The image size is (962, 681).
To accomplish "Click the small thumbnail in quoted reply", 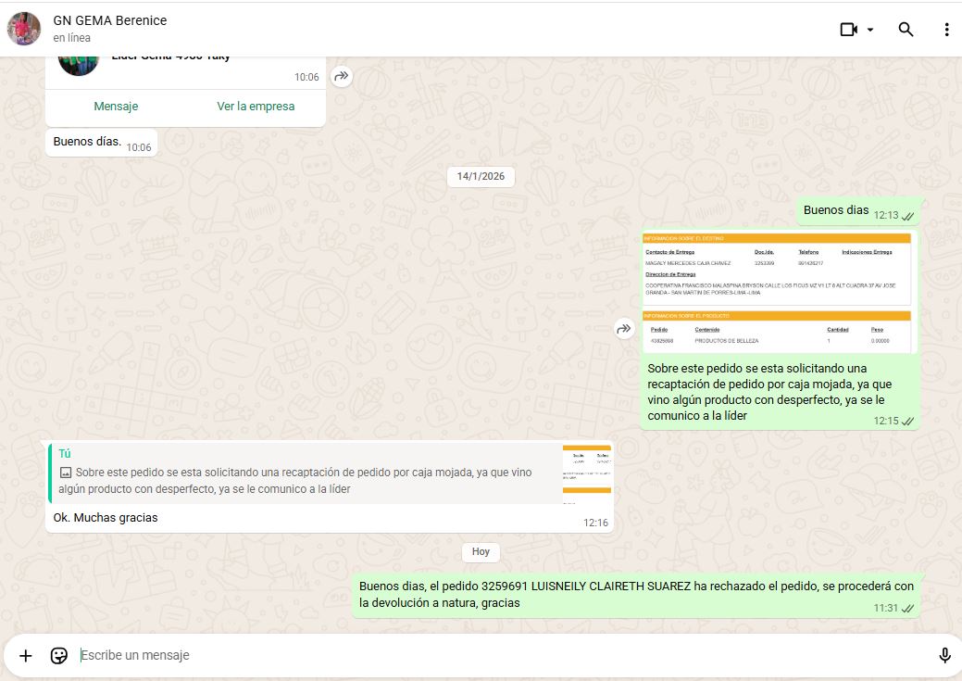I will pos(586,473).
